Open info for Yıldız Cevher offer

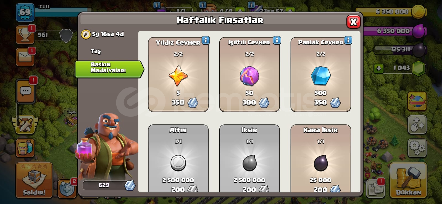tap(206, 40)
